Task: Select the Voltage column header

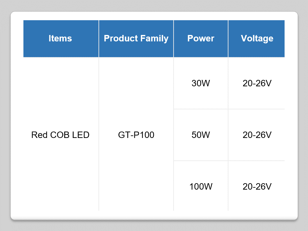Action: (257, 38)
